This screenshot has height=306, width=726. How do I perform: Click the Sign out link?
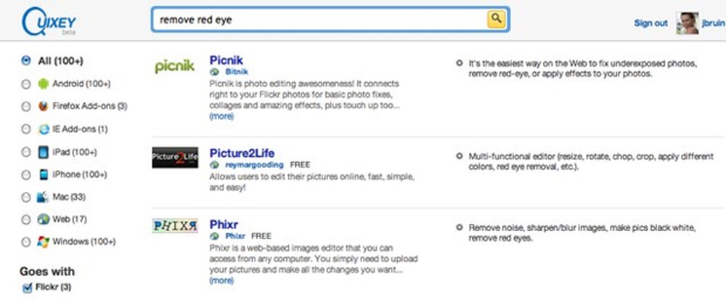click(651, 23)
